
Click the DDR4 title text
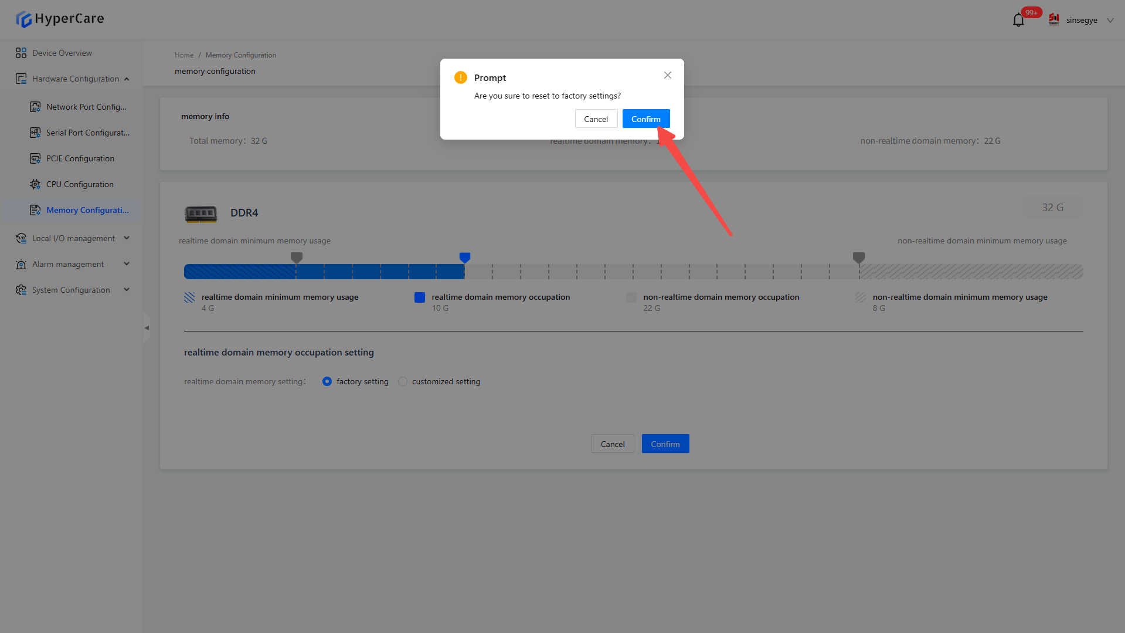pyautogui.click(x=244, y=213)
